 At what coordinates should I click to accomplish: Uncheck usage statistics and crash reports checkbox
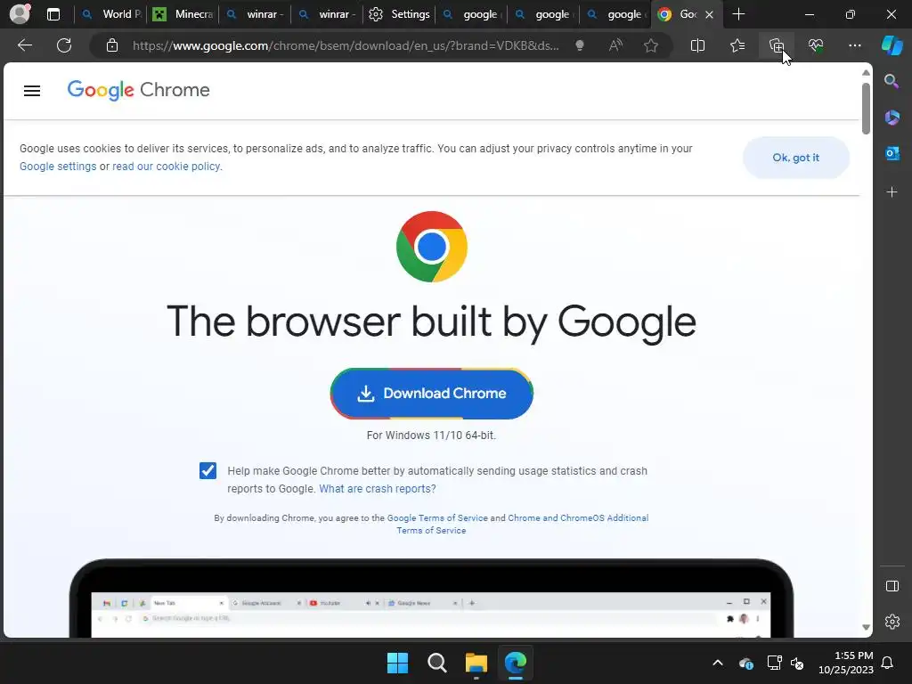208,470
